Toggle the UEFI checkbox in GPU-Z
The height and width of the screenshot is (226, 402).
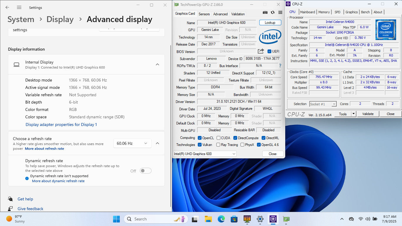(x=269, y=51)
